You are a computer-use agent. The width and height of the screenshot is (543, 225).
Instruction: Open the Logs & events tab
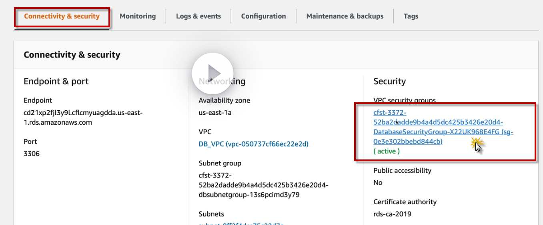point(198,16)
